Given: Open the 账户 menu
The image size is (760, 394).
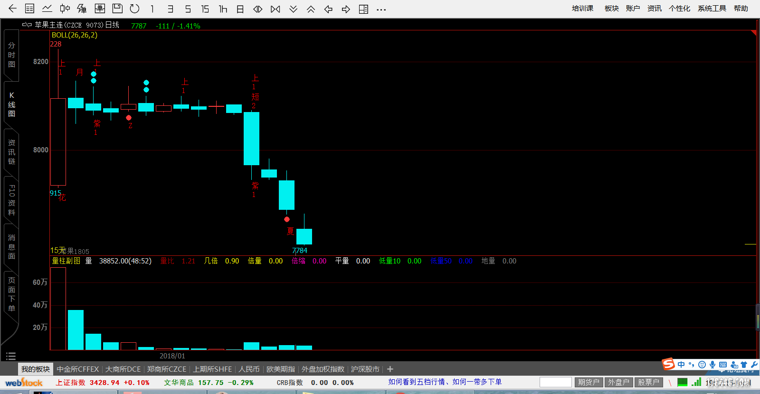Looking at the screenshot, I should click(x=633, y=8).
